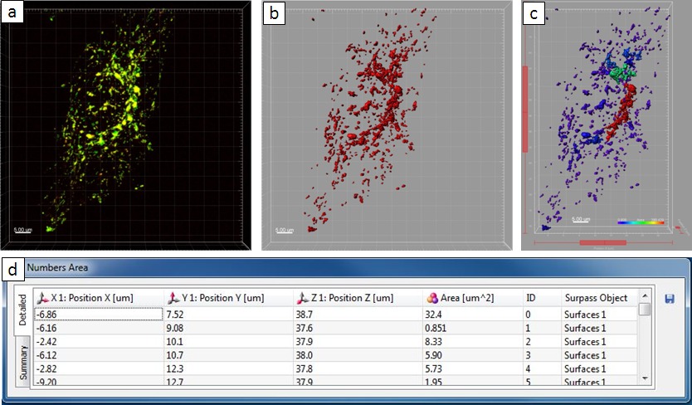The width and height of the screenshot is (692, 405).
Task: Click the scrollbar down arrow in the statistics table
Action: coord(645,378)
